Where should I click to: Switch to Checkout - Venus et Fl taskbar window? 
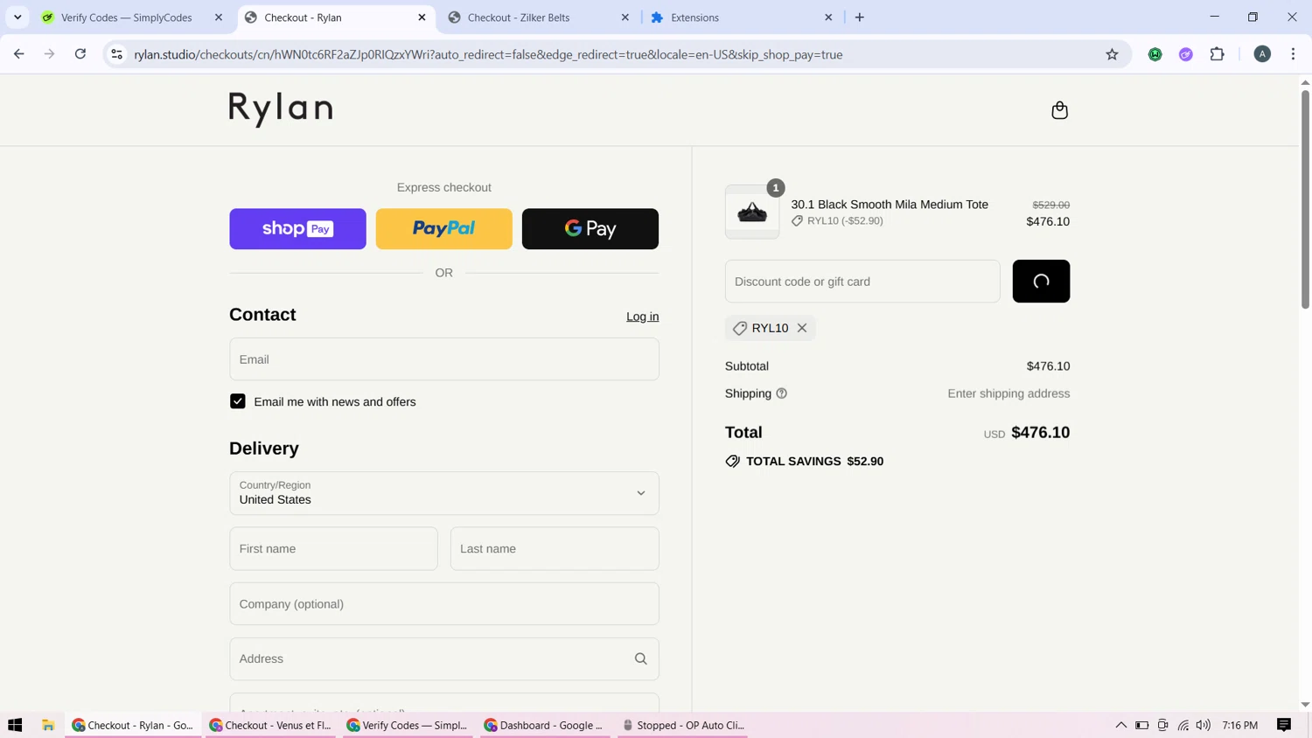click(271, 725)
